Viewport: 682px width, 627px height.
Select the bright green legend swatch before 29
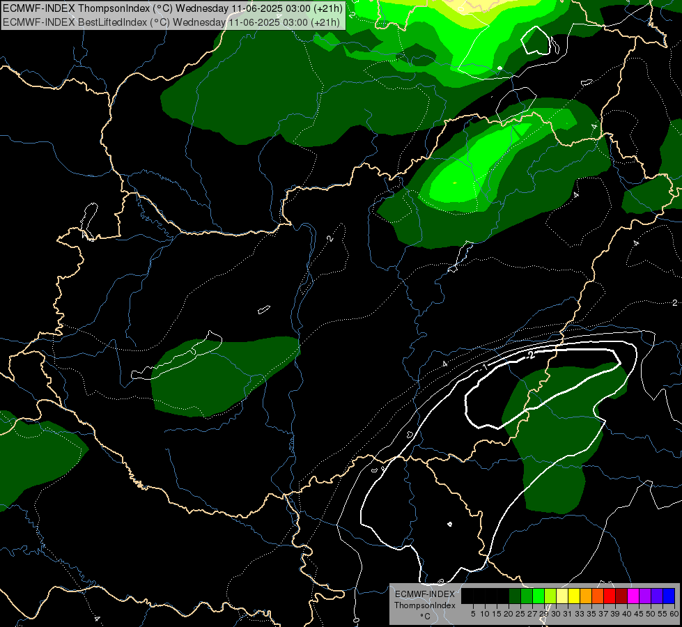pos(538,596)
